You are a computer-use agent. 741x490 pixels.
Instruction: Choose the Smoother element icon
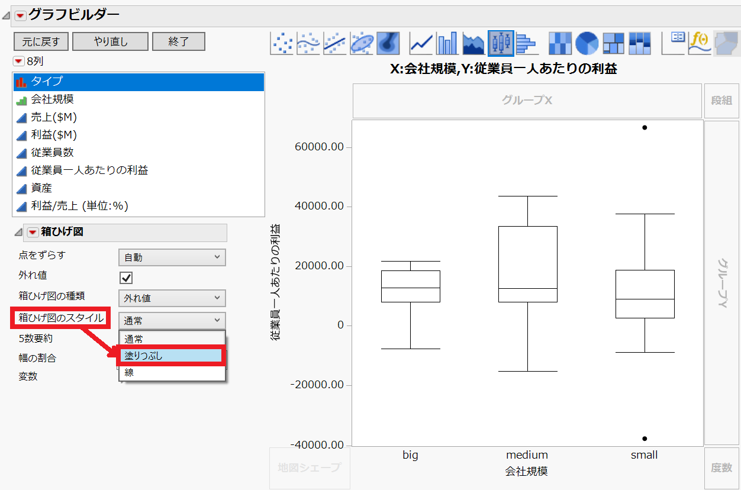308,43
